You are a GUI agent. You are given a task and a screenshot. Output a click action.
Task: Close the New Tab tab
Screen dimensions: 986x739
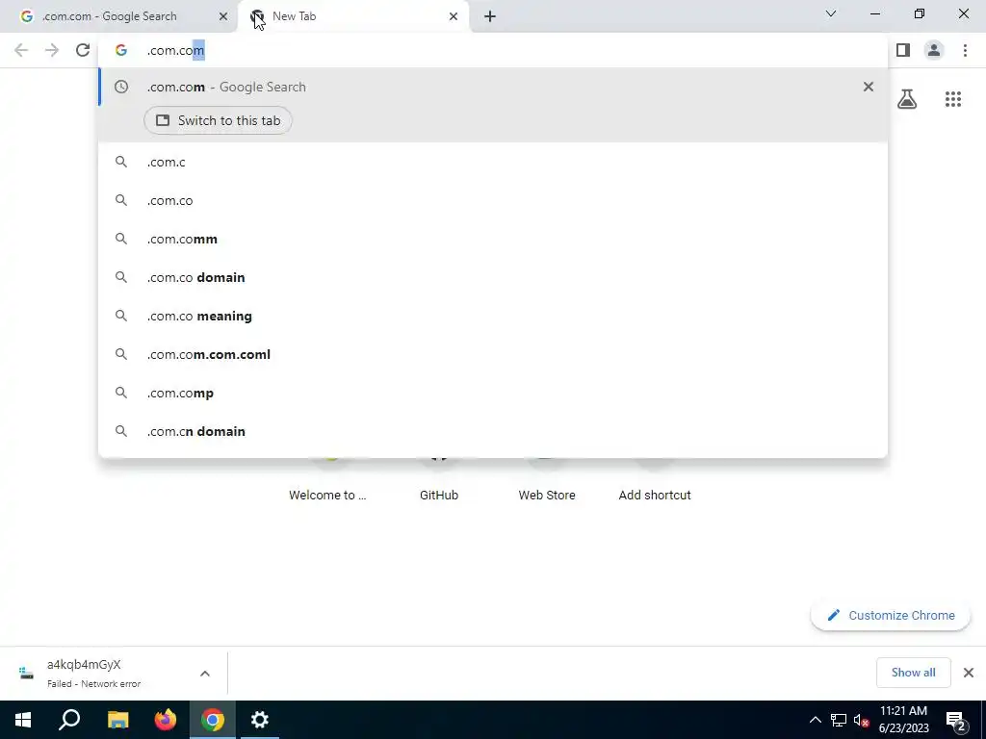coord(454,16)
